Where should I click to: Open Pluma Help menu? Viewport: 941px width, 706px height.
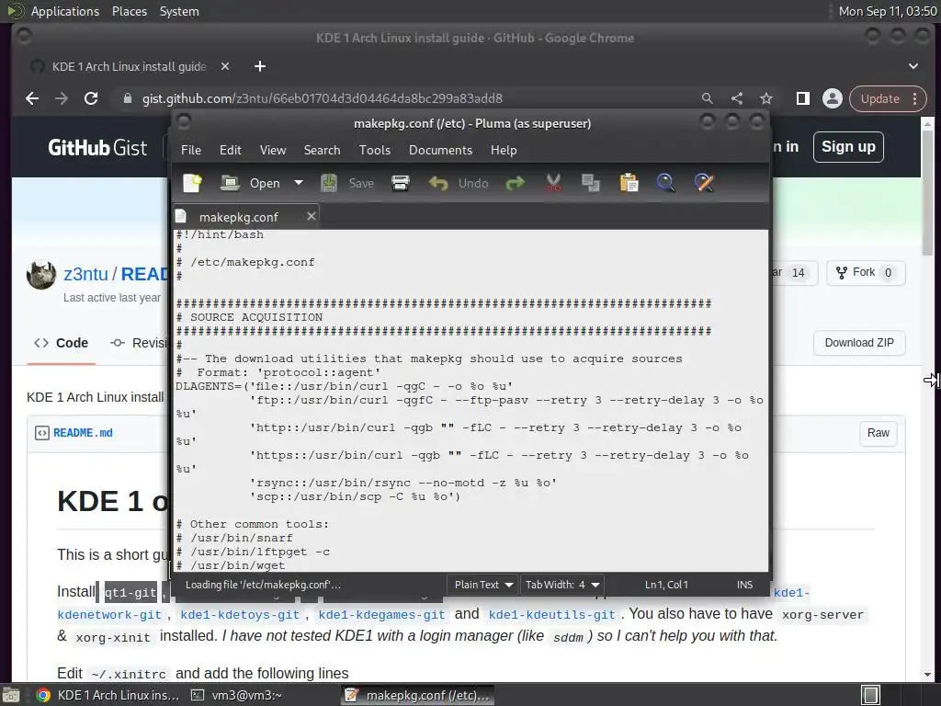(504, 150)
